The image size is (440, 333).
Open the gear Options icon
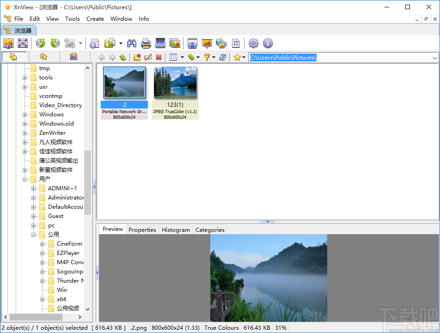[253, 43]
